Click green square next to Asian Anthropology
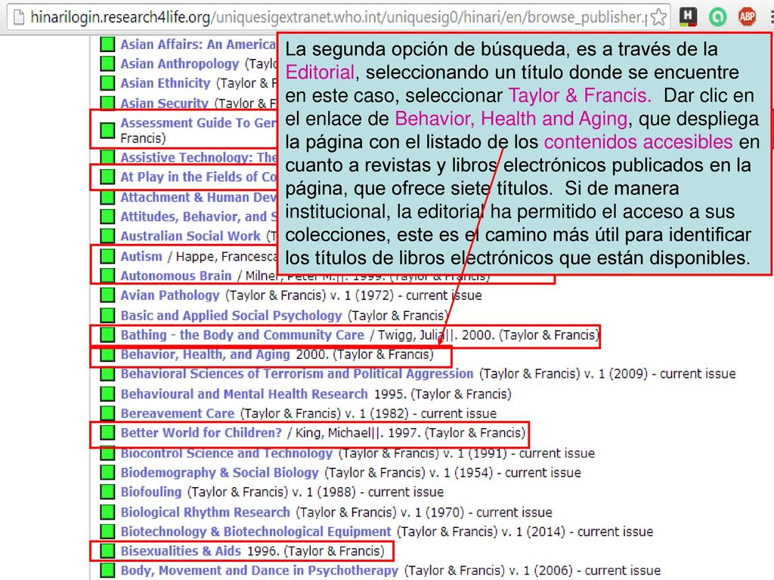Image resolution: width=774 pixels, height=580 pixels. click(x=107, y=63)
